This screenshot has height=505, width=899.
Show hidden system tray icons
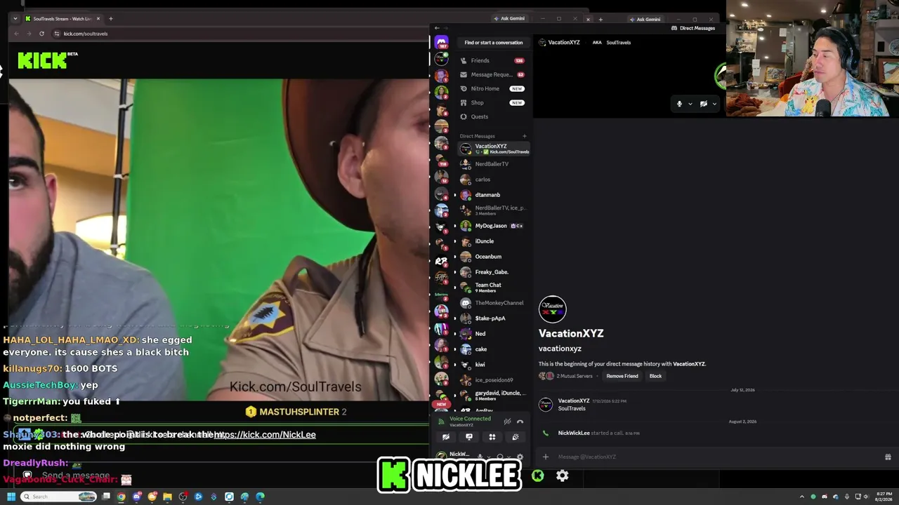click(x=802, y=497)
